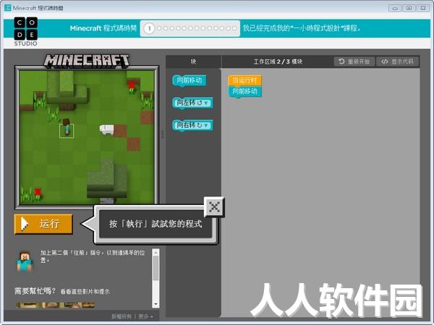Close the '按「執行」試試您的程式' tooltip
Screen dimensions: 434x325
(x=214, y=207)
